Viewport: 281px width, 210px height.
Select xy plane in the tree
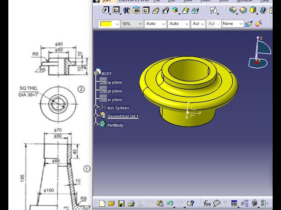(x=115, y=82)
